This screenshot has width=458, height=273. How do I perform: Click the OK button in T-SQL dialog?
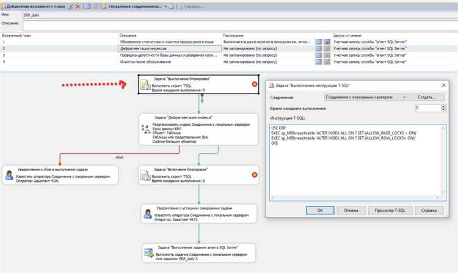[319, 209]
